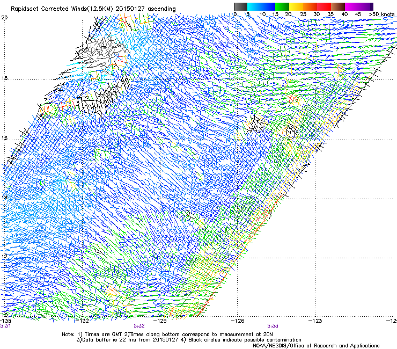Select the gray 0-5 knots color bar segment
The image size is (397, 349).
pos(240,6)
